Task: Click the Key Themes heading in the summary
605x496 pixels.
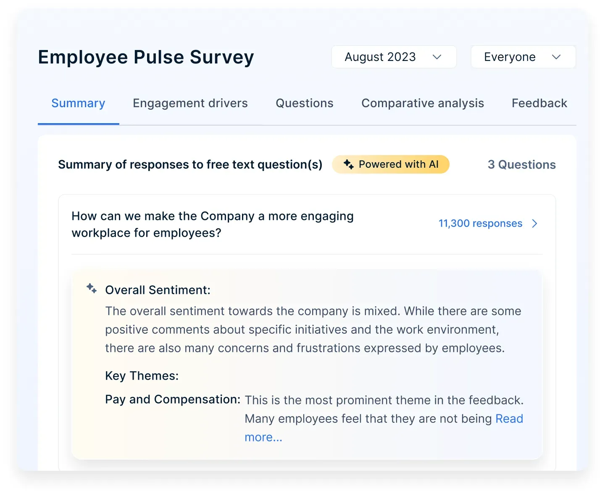Action: coord(142,376)
